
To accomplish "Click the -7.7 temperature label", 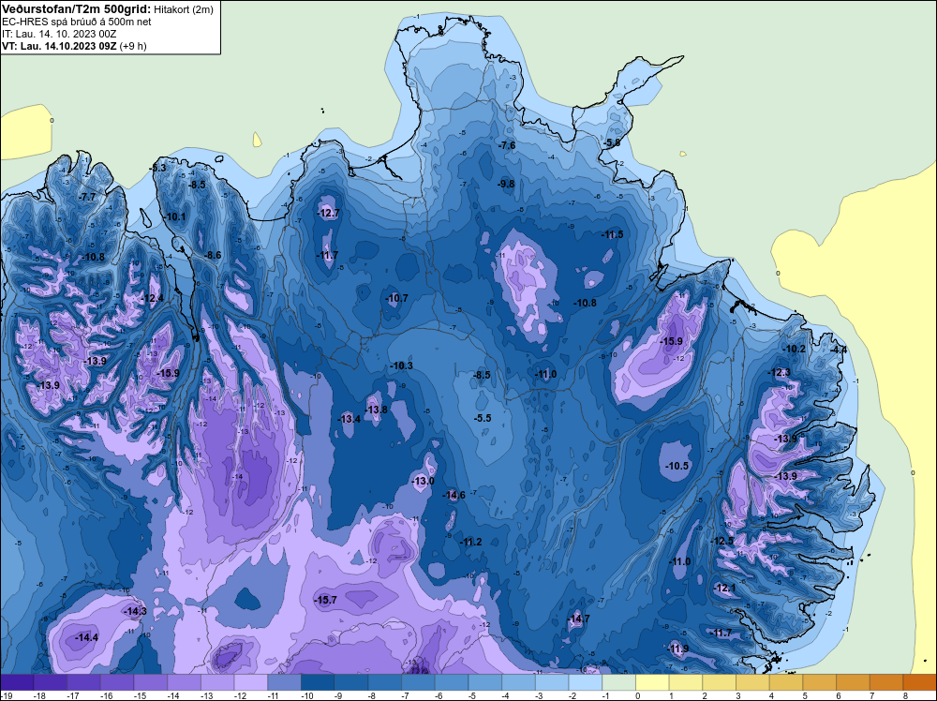I will tap(87, 197).
